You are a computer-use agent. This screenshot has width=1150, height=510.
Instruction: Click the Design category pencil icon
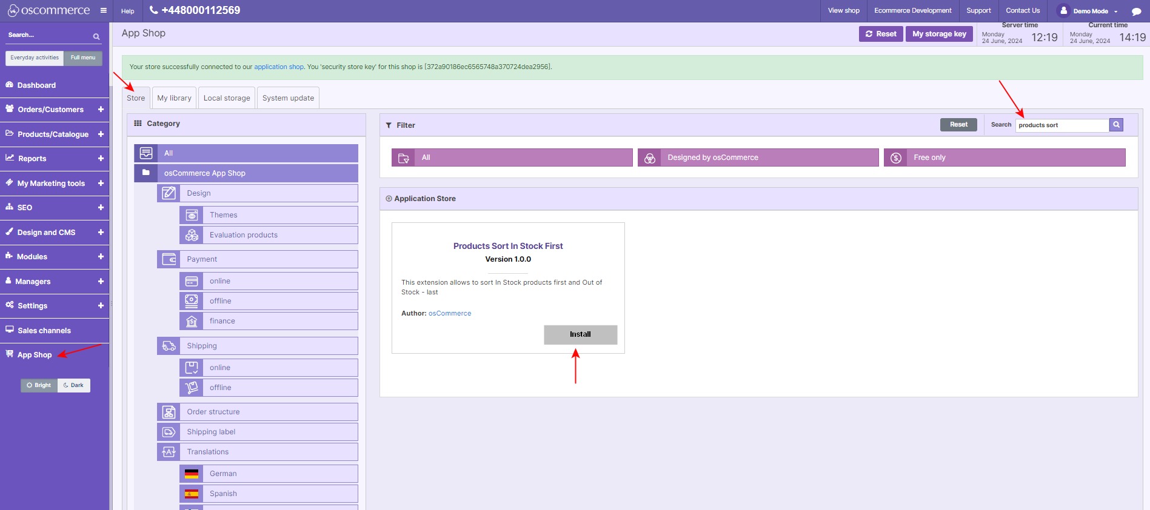[169, 193]
